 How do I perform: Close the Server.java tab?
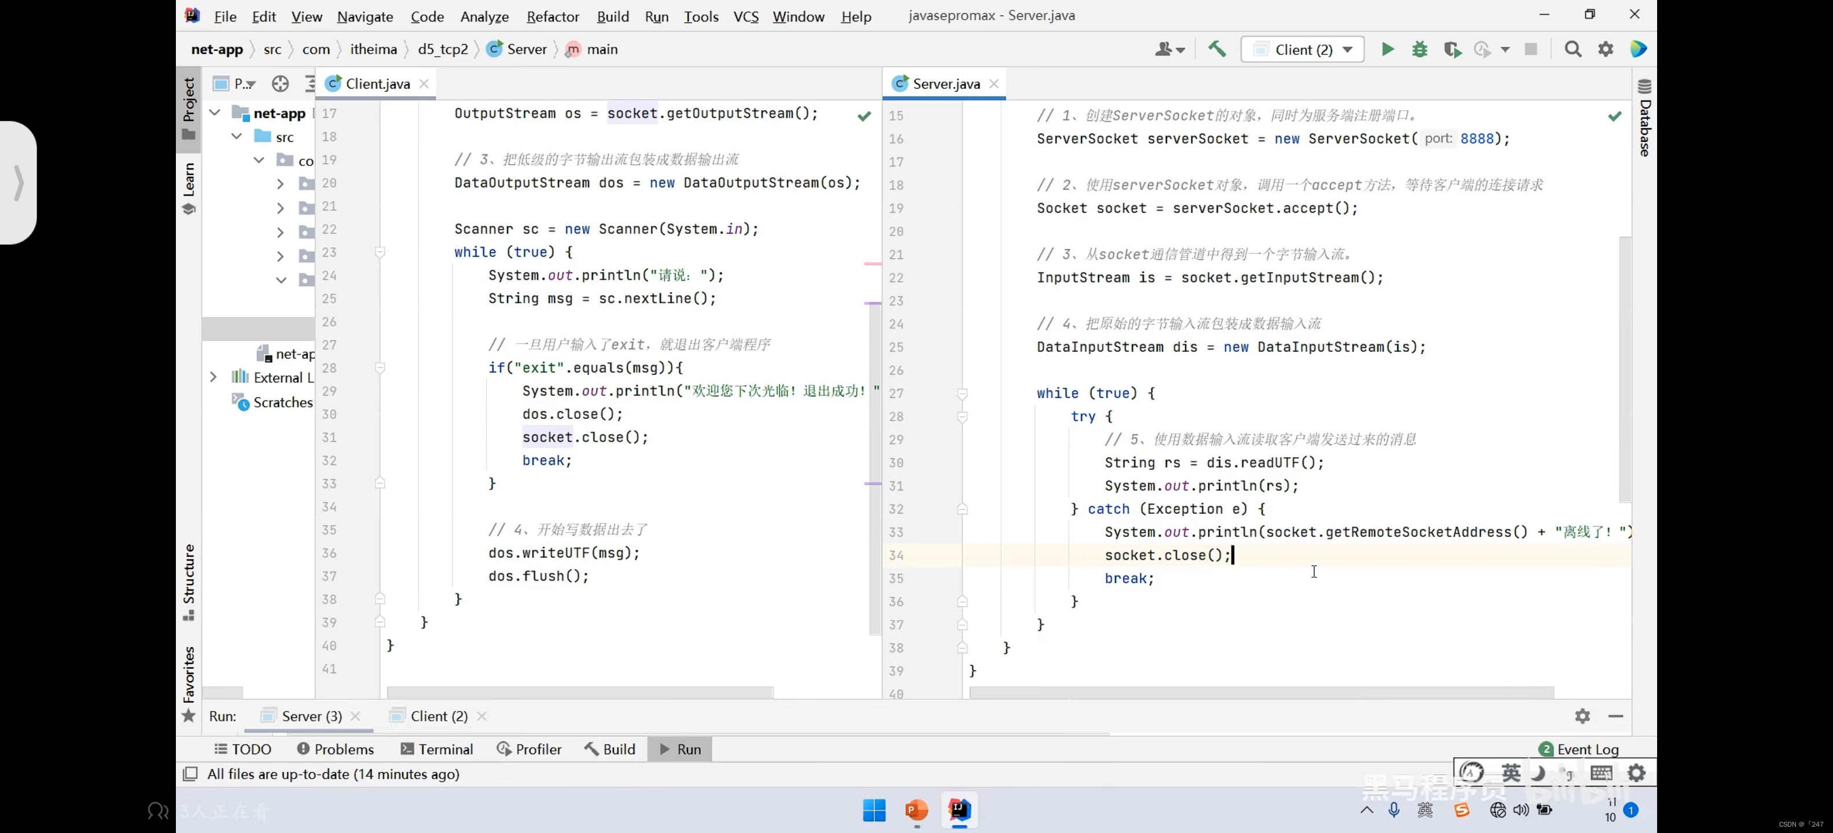coord(994,84)
